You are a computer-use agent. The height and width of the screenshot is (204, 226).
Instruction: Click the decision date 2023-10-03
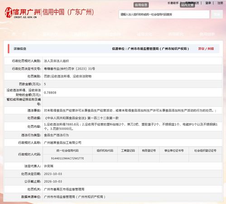[53, 174]
